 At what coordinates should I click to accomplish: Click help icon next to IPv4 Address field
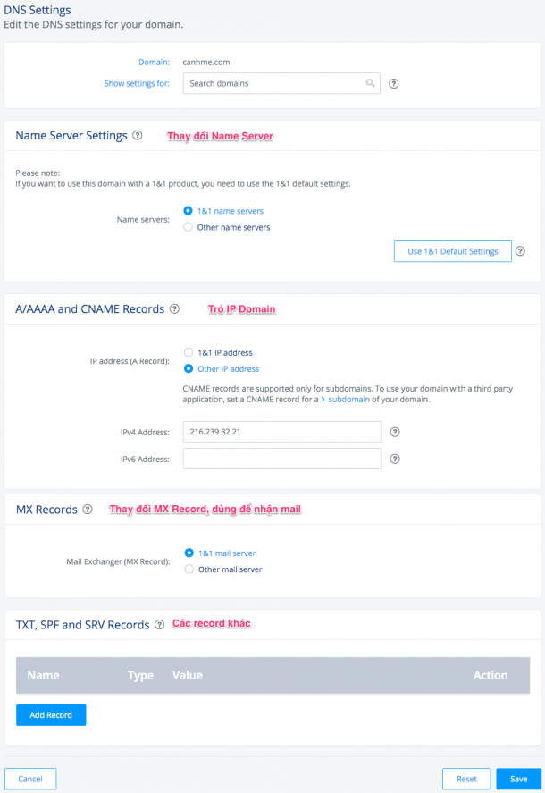coord(394,432)
